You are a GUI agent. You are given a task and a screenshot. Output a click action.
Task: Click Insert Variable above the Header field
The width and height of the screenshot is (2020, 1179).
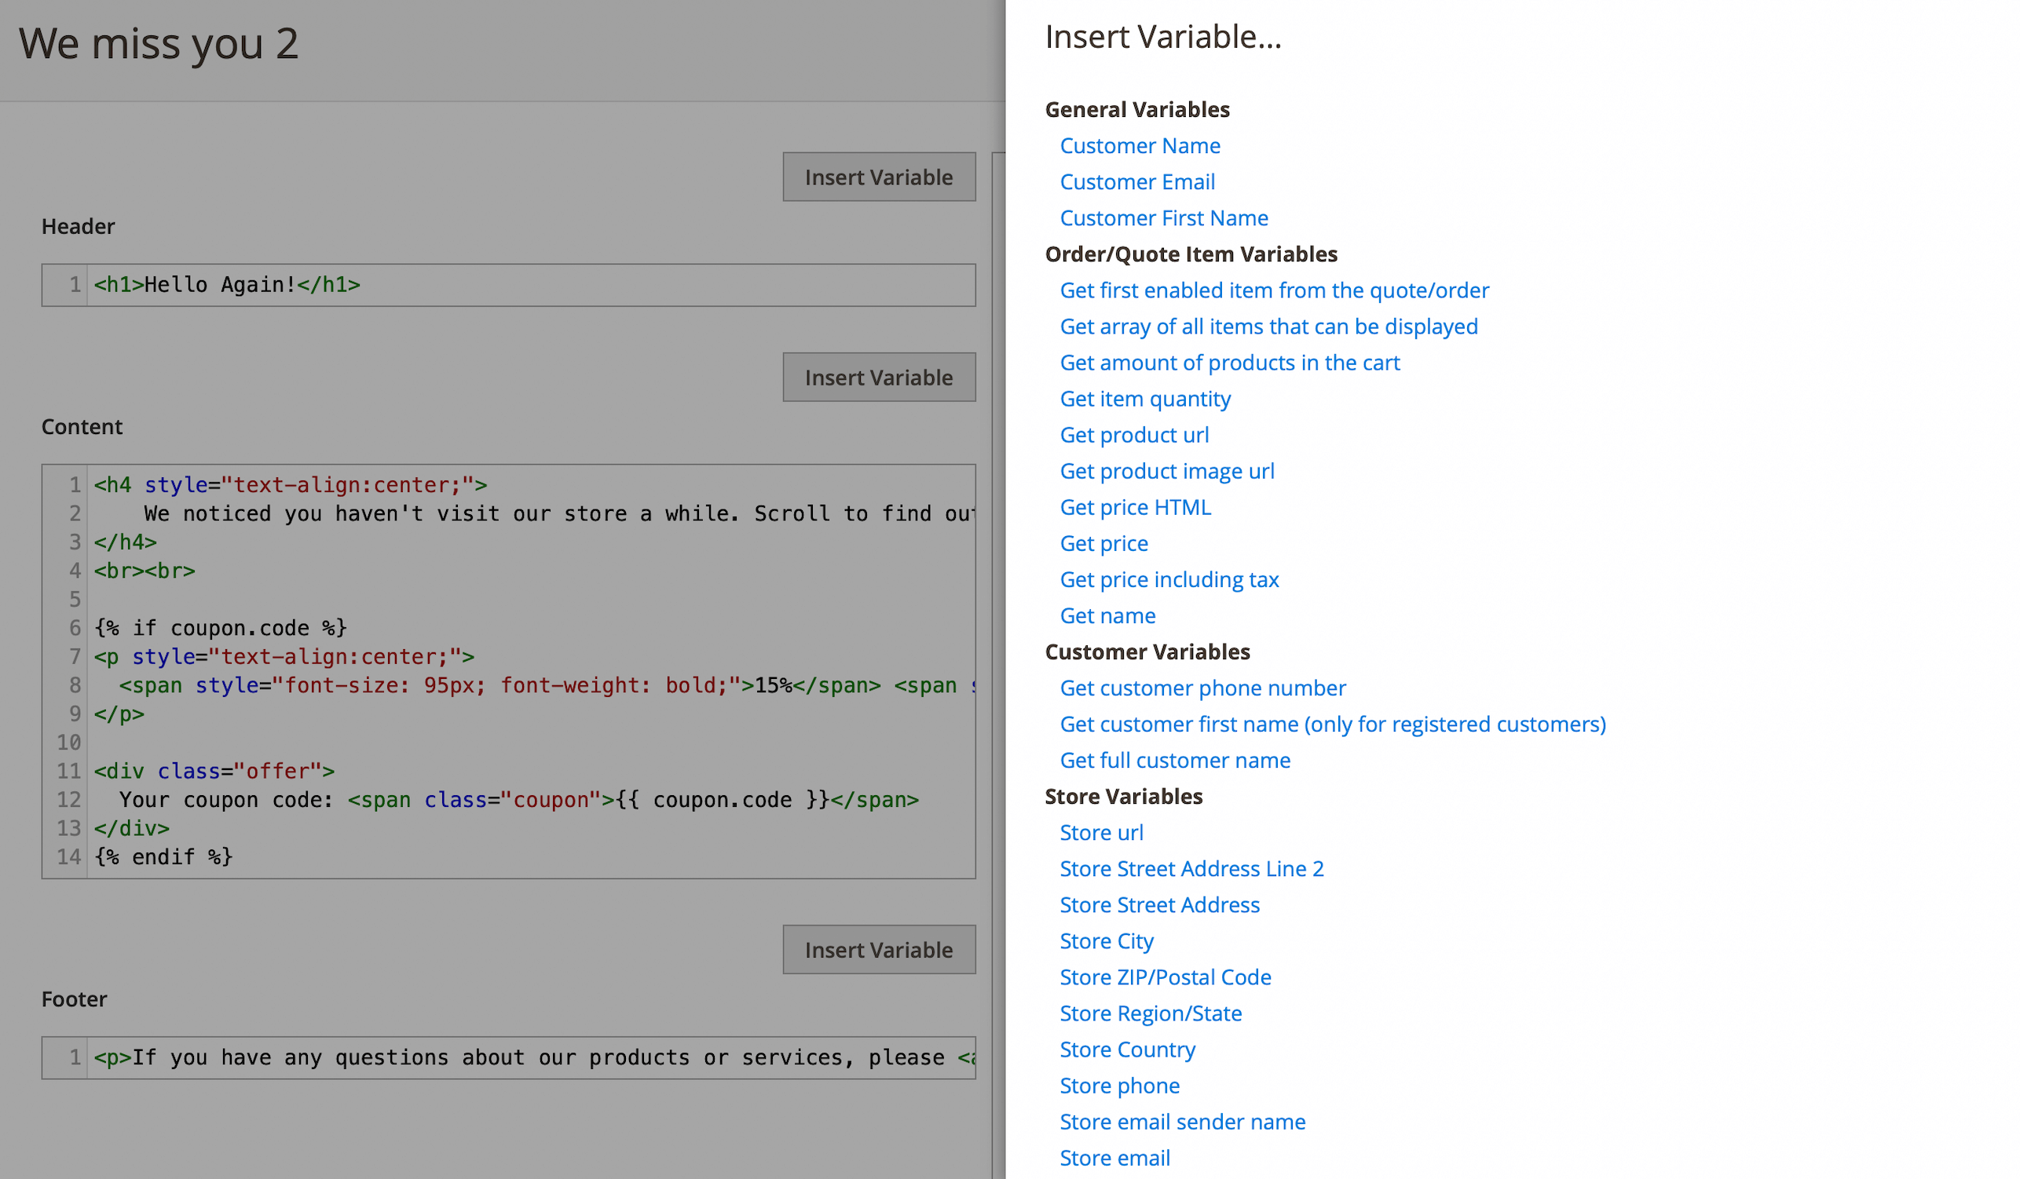tap(879, 176)
